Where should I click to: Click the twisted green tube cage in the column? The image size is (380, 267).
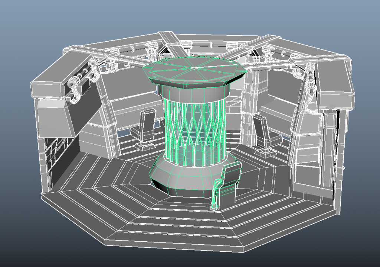(195, 133)
